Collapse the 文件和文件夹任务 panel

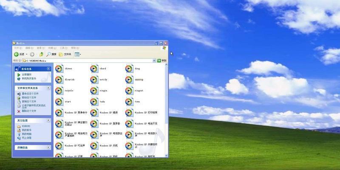[48, 88]
